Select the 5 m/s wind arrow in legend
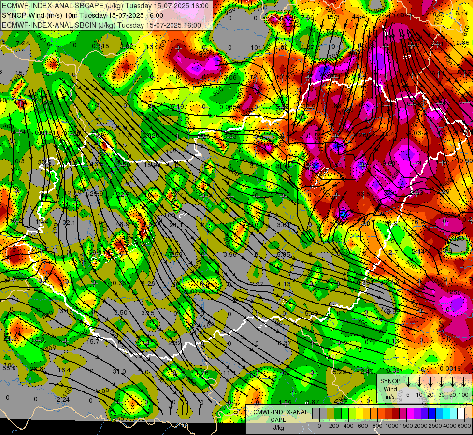Screen dimensions: 473x435 click(408, 382)
